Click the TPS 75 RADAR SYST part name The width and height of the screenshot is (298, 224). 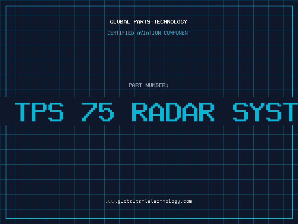point(156,112)
